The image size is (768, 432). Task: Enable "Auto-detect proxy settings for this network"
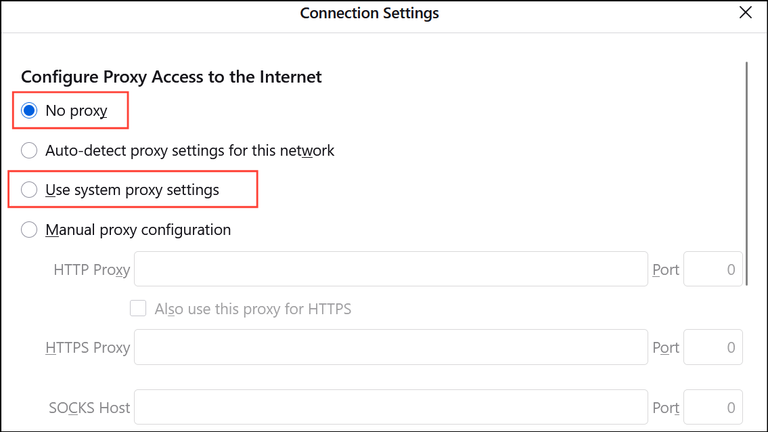pos(29,150)
